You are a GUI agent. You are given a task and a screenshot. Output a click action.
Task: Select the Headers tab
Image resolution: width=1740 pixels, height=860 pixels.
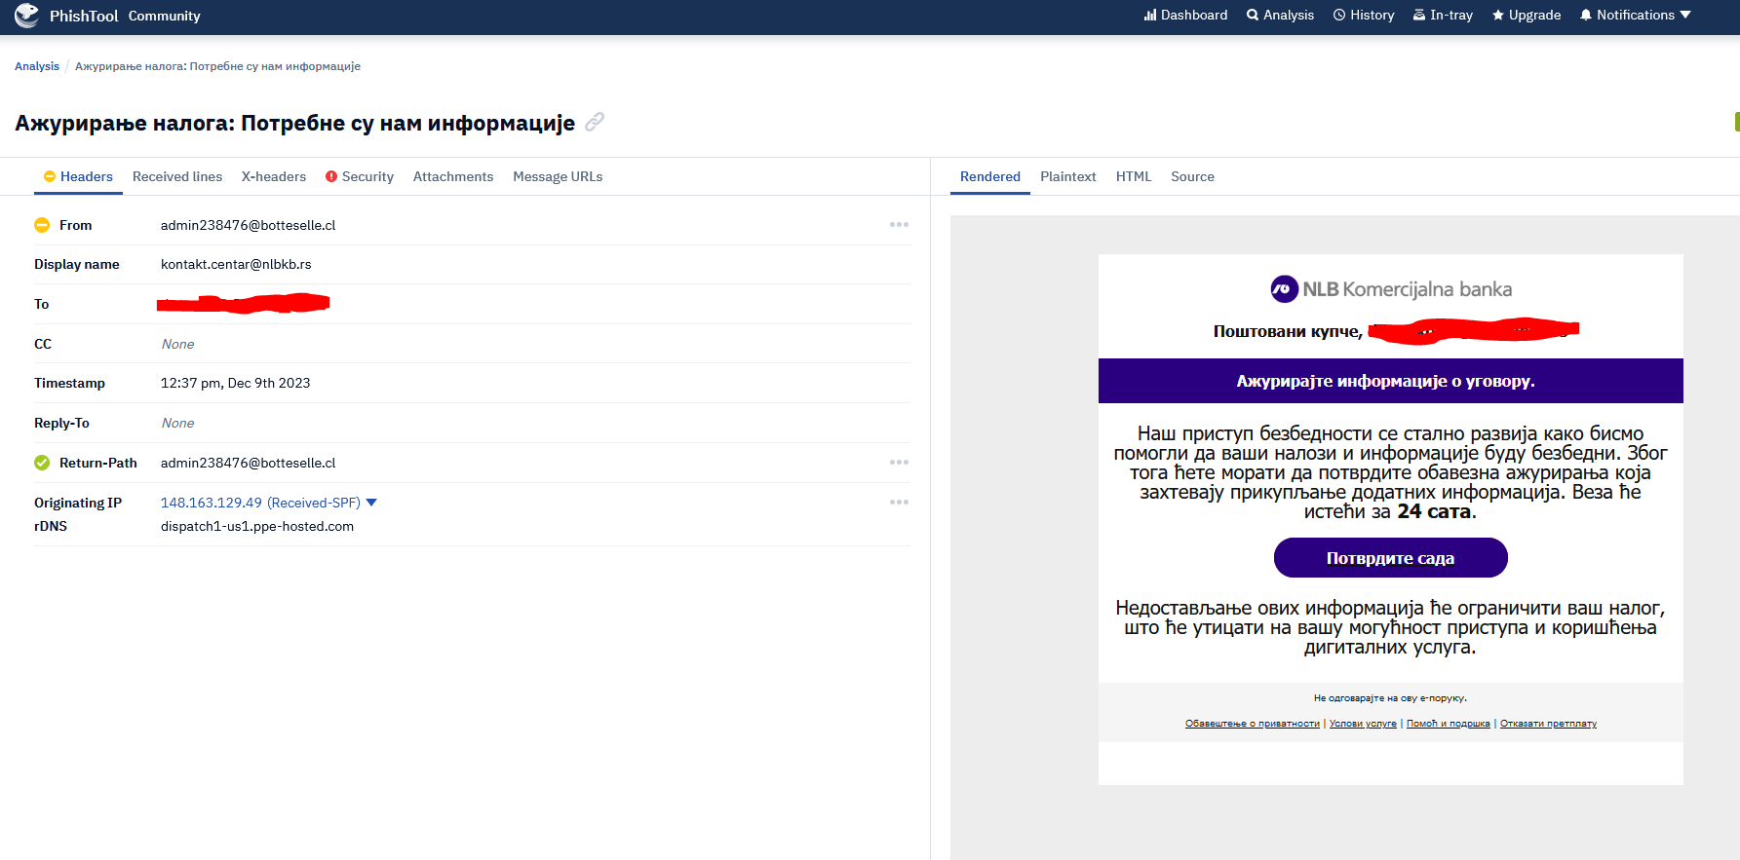pos(78,176)
